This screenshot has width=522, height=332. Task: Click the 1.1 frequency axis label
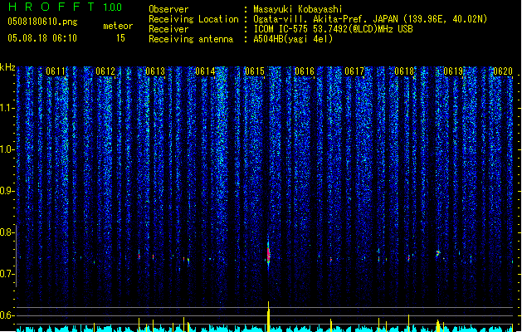coord(7,108)
